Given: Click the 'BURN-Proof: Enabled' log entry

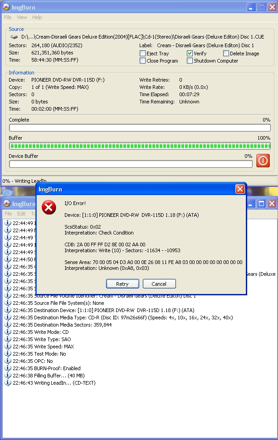Looking at the screenshot, I should tap(47, 368).
